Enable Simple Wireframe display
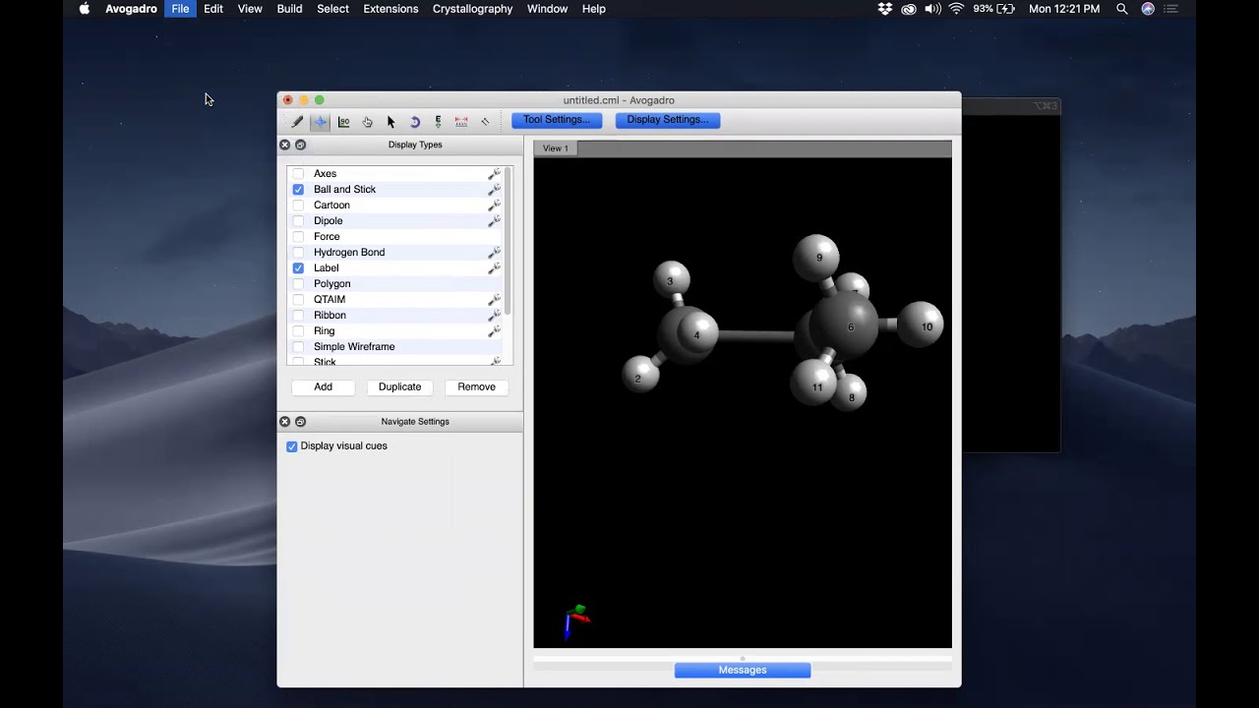Viewport: 1259px width, 708px height. point(298,346)
